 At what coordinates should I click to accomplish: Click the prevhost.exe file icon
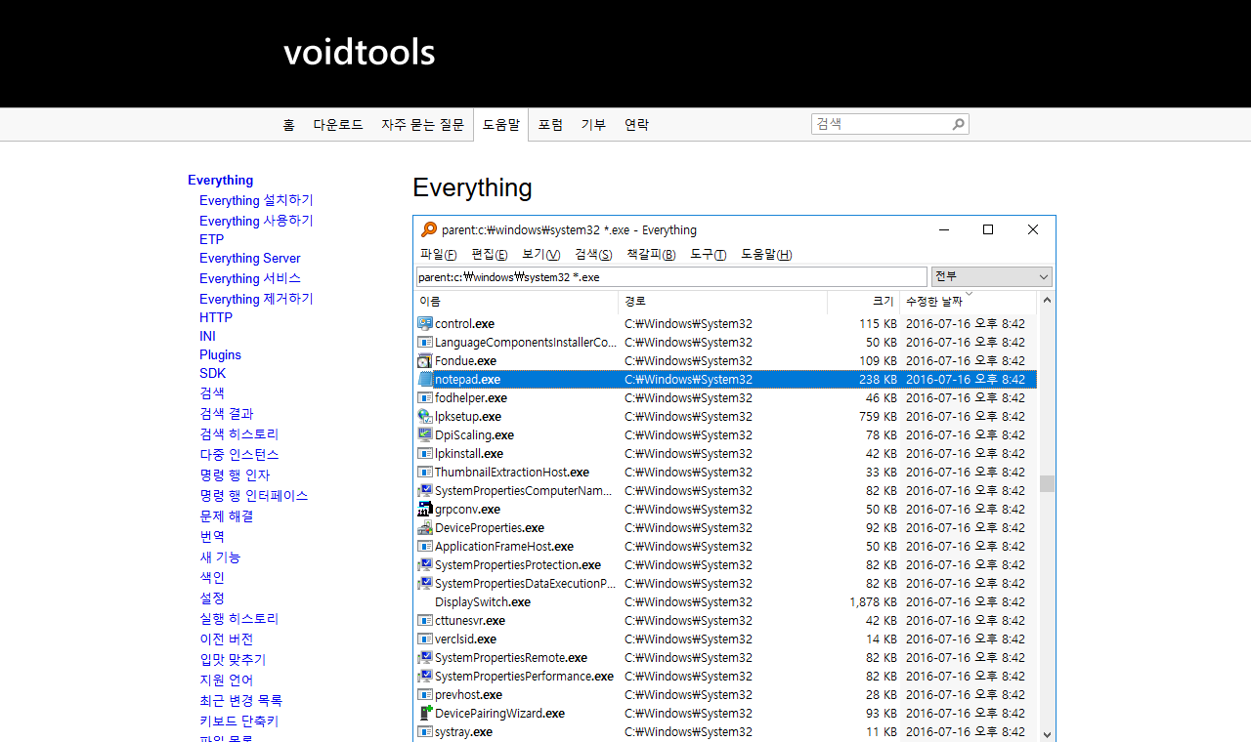point(425,694)
